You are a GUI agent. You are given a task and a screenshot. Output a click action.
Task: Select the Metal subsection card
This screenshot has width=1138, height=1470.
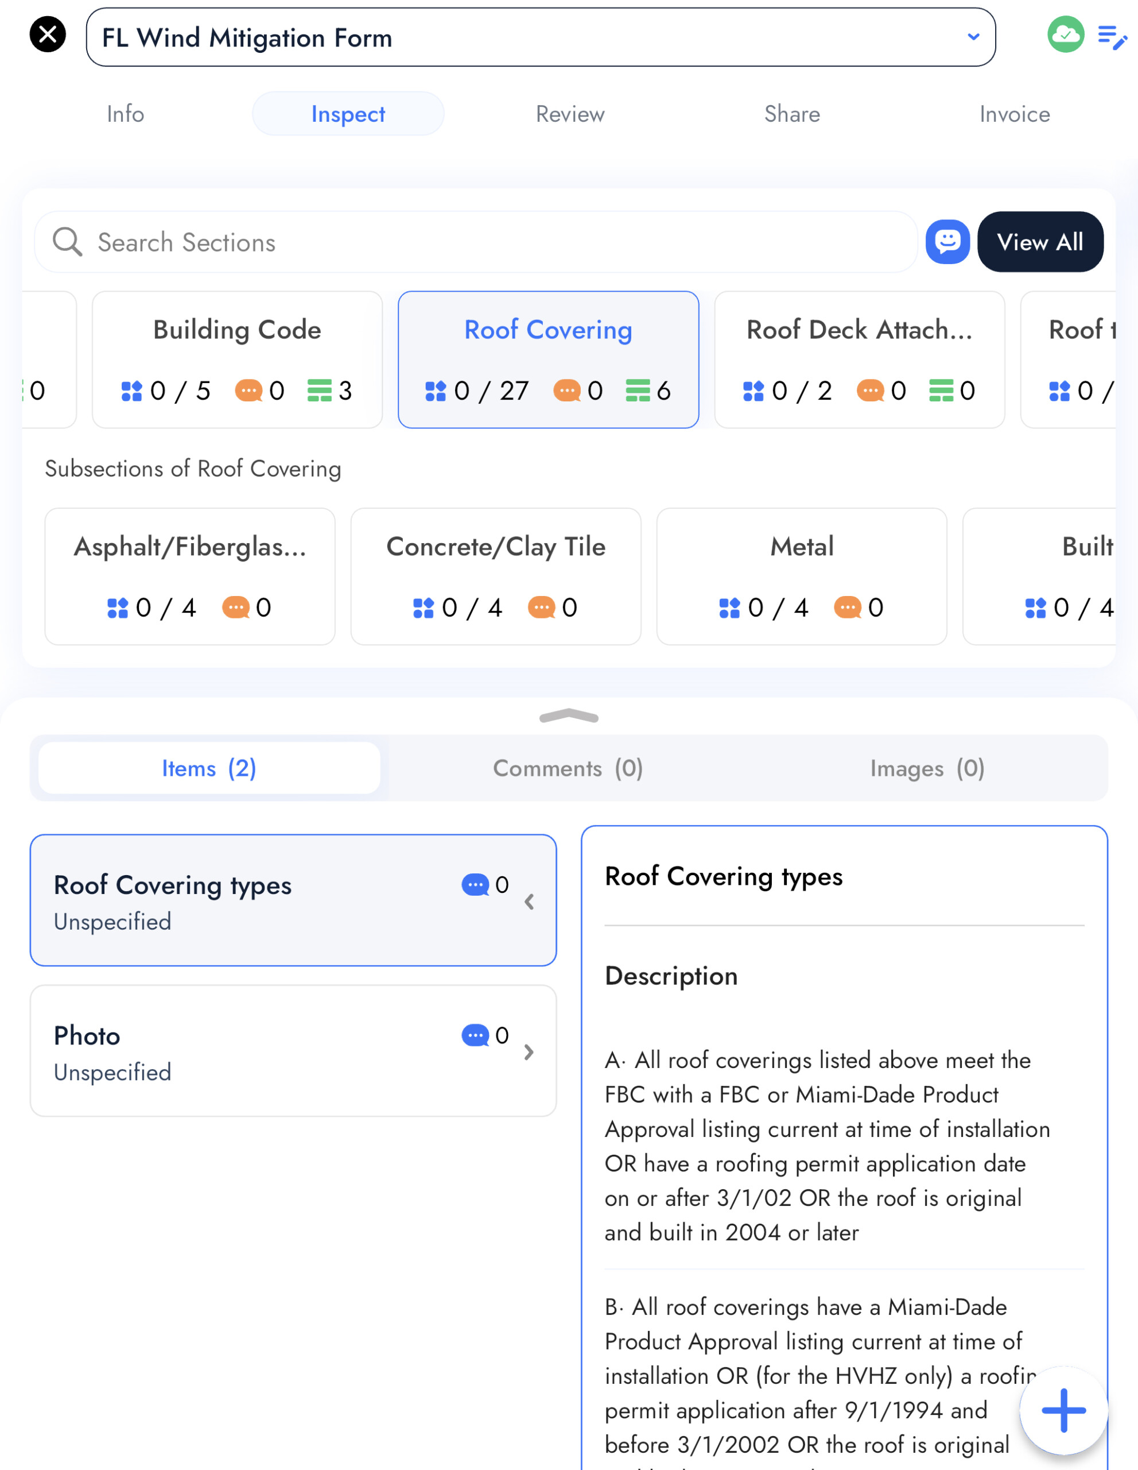point(802,576)
